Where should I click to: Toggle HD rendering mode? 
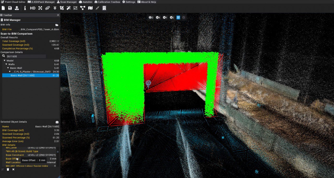pos(33,8)
